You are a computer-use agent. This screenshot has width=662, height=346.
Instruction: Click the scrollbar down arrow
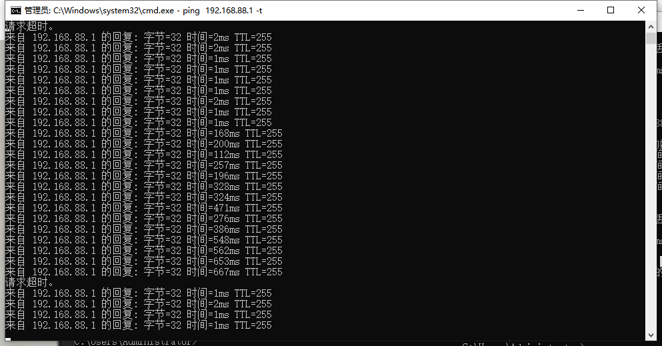coord(651,335)
